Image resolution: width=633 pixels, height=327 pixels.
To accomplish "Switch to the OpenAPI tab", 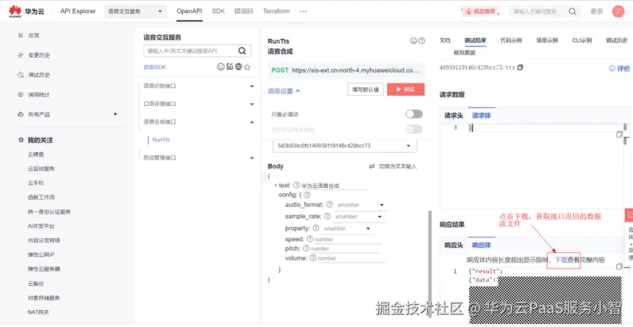I will pos(190,11).
